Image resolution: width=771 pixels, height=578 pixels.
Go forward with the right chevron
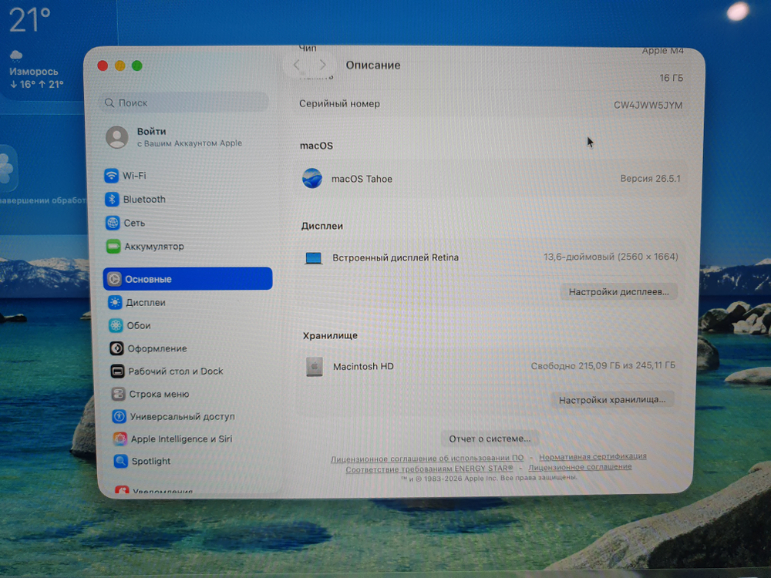[x=322, y=65]
